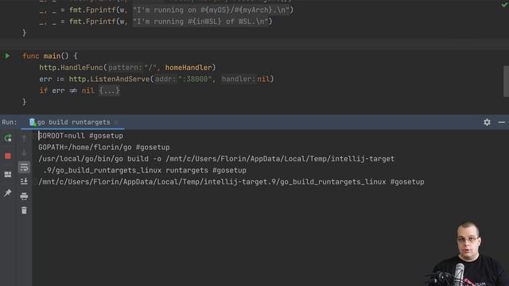Click the '.9/go_build_runtargets_linux runtargets #gosetup' line

pos(145,170)
